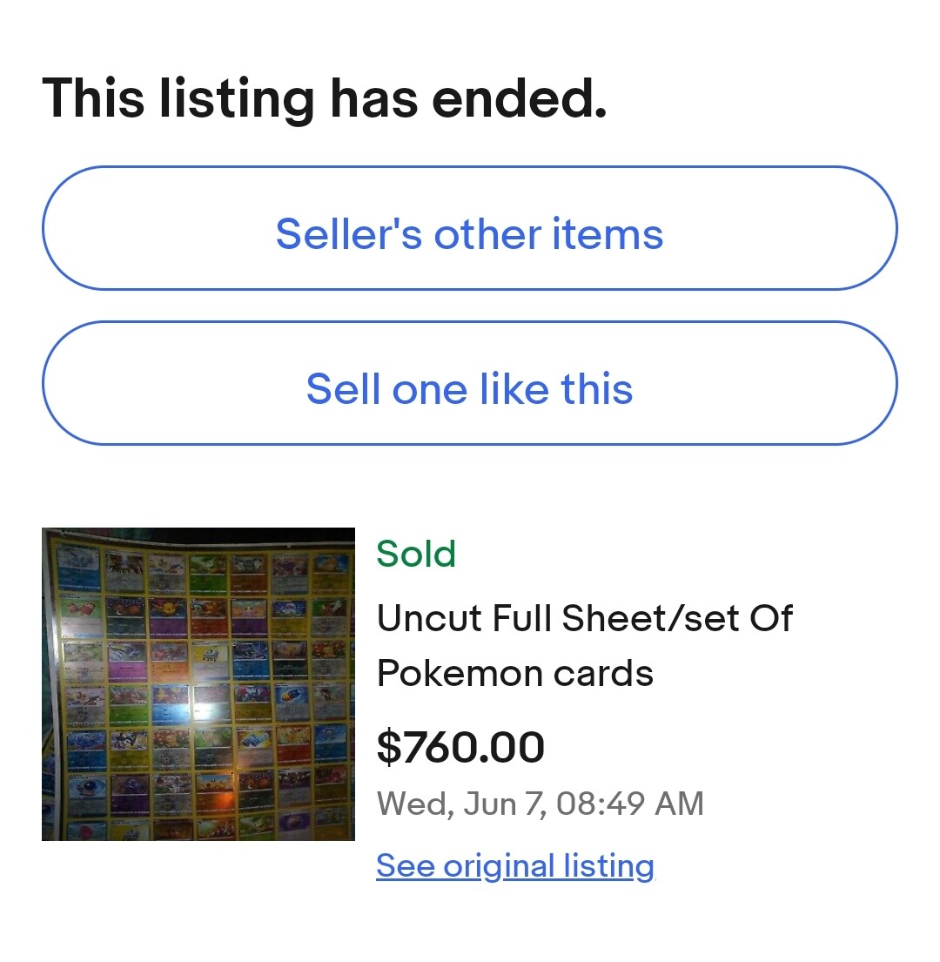Click the word 'Sold' above the item title
Screen dimensions: 940x962
[416, 554]
